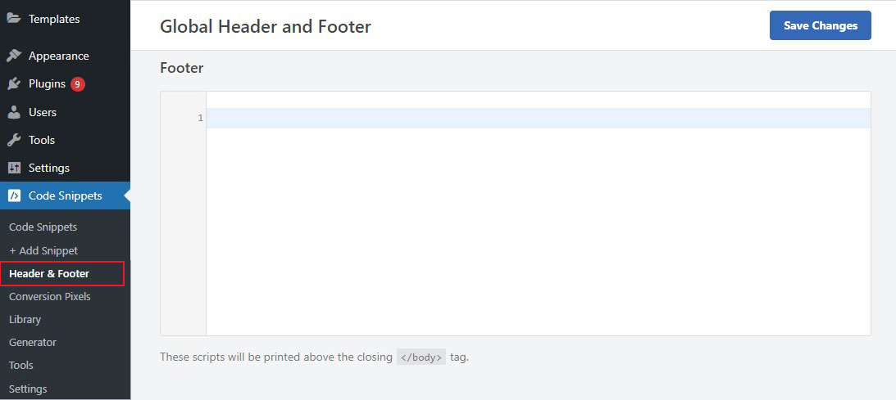Click the Appearance paintbrush icon
This screenshot has height=400, width=896.
tap(14, 56)
